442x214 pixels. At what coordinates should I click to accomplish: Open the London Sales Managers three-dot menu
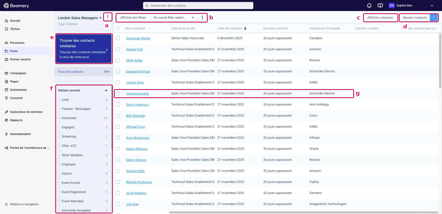coord(108,17)
